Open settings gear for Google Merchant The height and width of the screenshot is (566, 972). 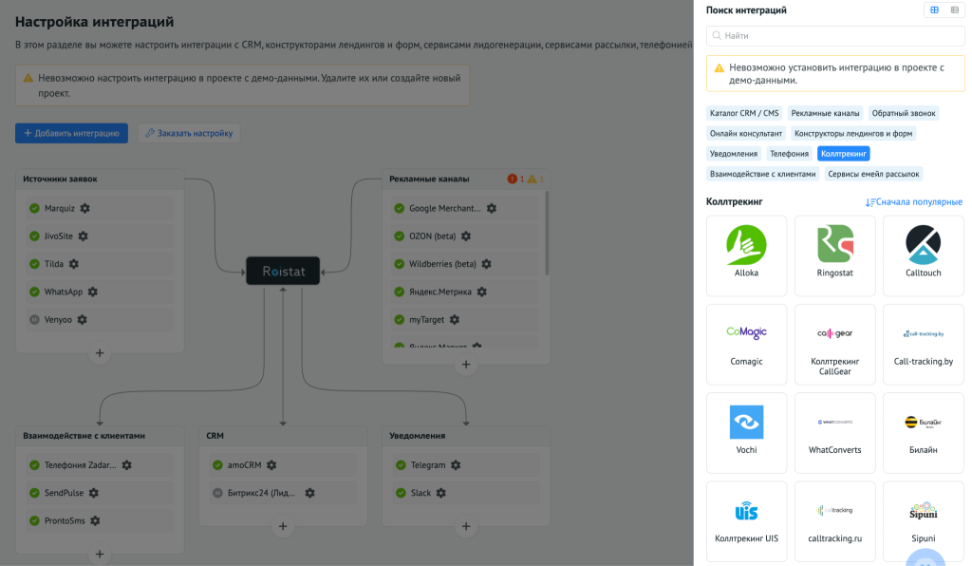[491, 208]
